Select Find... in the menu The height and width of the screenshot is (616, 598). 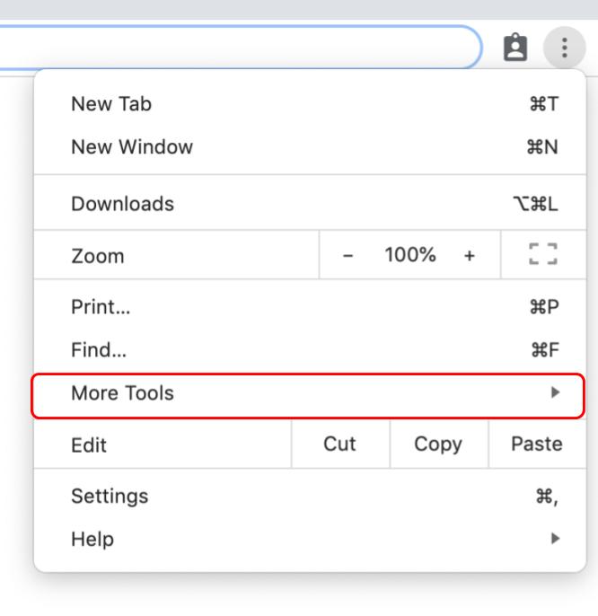[x=310, y=349]
